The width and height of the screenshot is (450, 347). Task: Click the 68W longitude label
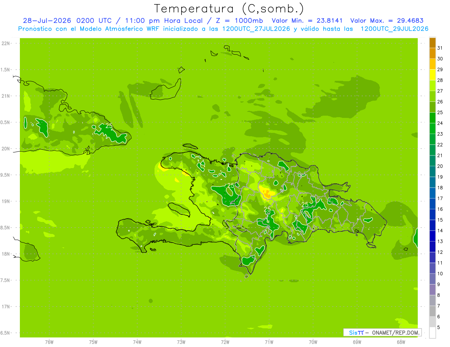coord(401,342)
